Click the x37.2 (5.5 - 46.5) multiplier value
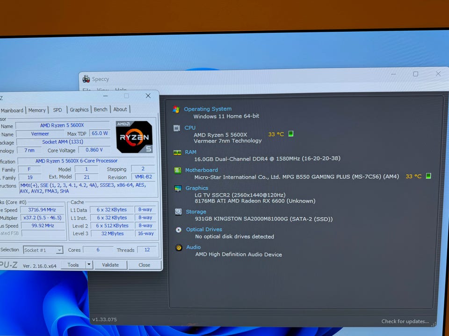Screen dimensions: 449x336 tap(43, 218)
